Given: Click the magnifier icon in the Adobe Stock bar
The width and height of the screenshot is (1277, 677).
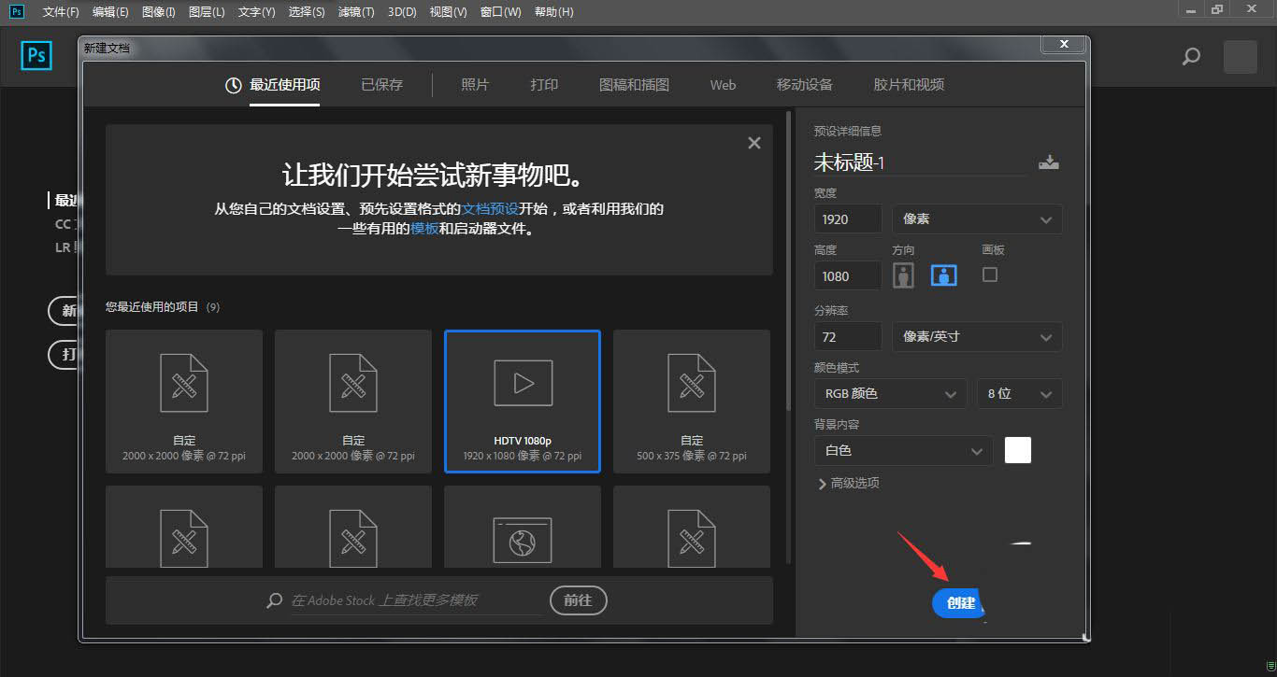Looking at the screenshot, I should point(274,600).
